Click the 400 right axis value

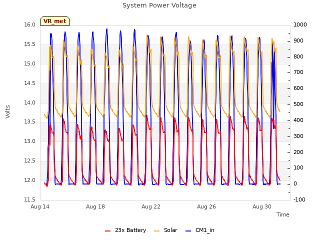298,120
